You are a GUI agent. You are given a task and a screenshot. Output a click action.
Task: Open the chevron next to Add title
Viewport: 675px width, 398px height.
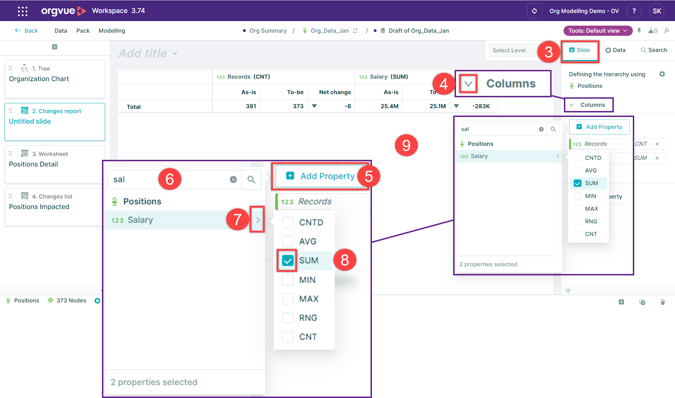pyautogui.click(x=175, y=53)
